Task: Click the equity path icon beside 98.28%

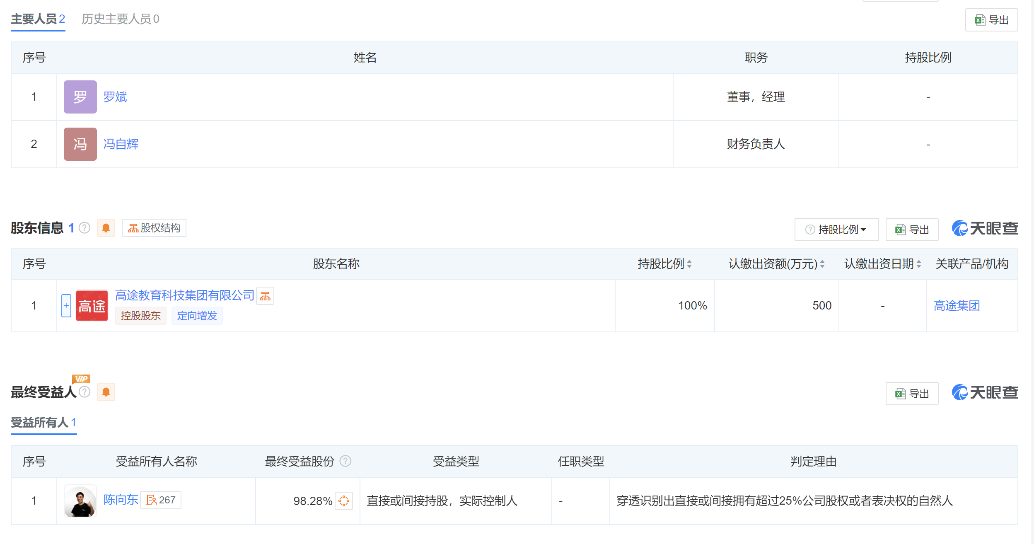Action: [x=344, y=501]
